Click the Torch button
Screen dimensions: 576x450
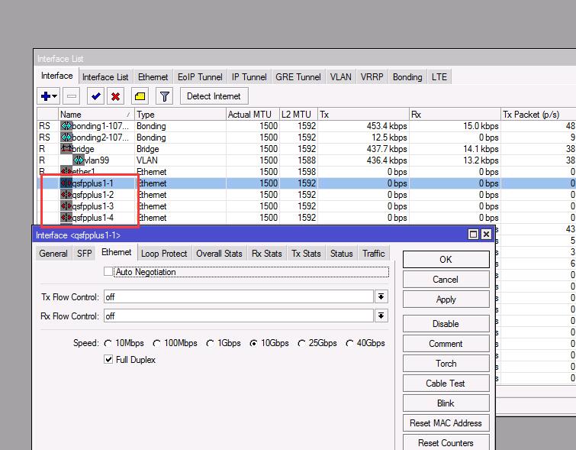pyautogui.click(x=446, y=364)
